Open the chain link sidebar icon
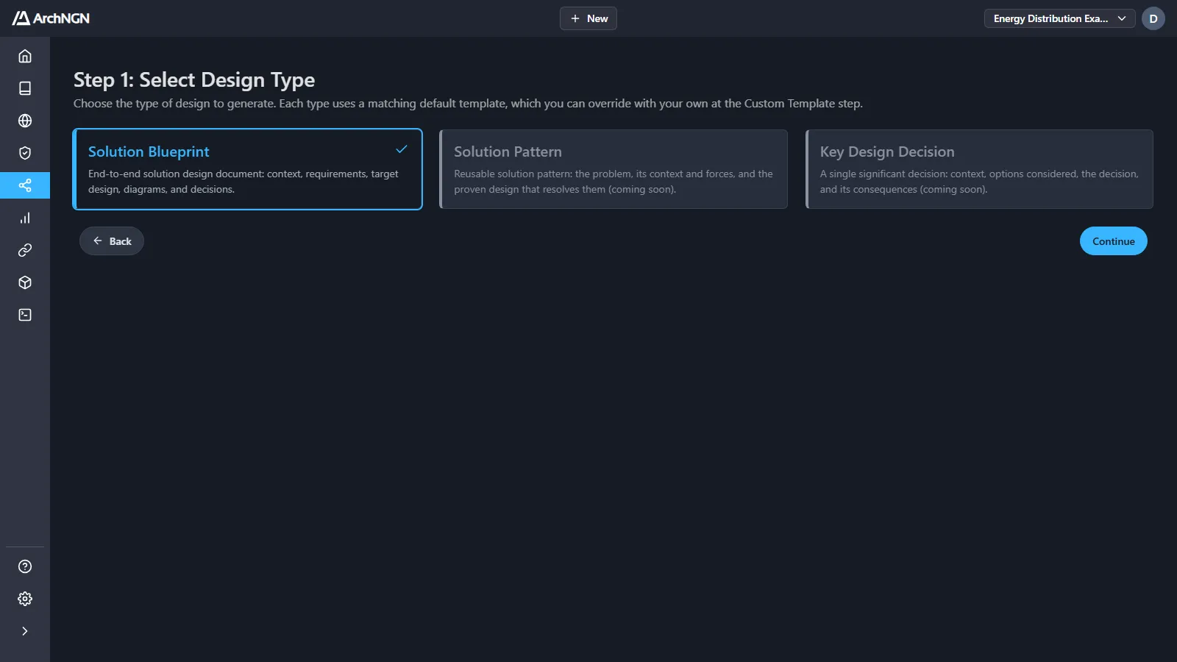 click(x=25, y=250)
